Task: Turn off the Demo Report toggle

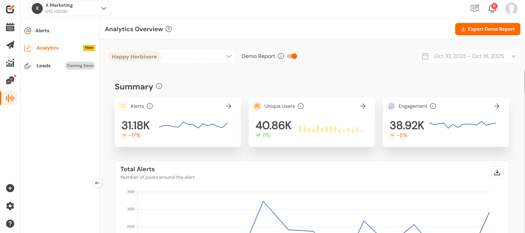Action: pyautogui.click(x=292, y=56)
